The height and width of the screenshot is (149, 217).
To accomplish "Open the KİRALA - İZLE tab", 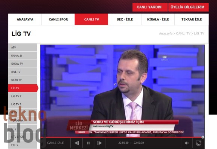I will click(158, 19).
